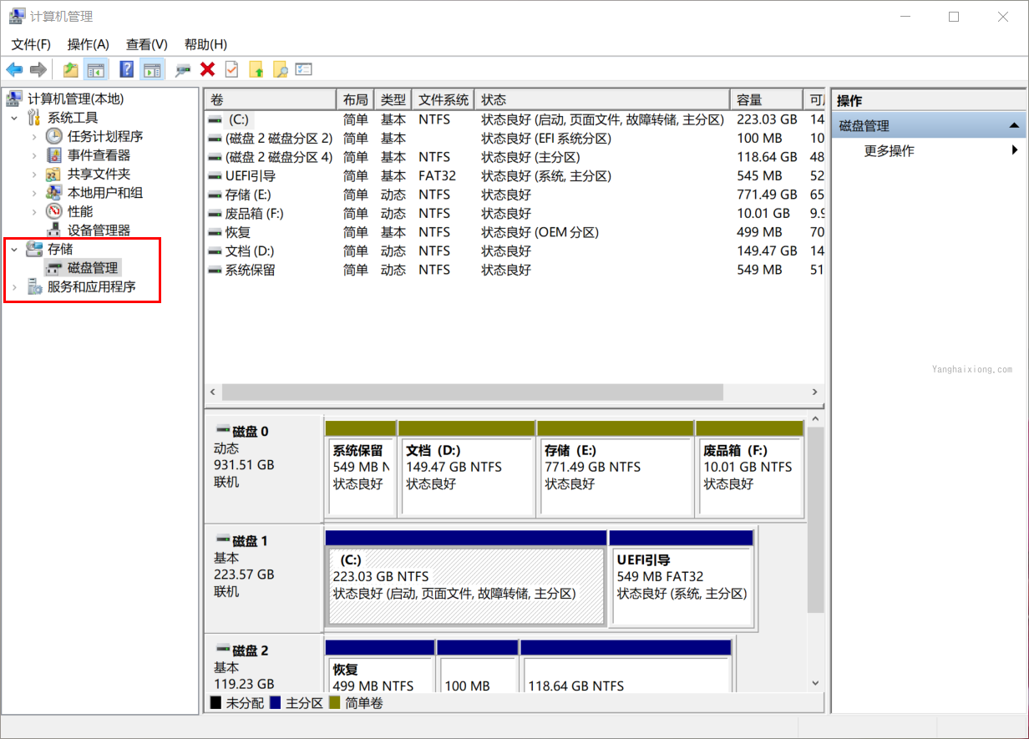The width and height of the screenshot is (1029, 739).
Task: Expand the Shared Folders (共享文件夹) chevron
Action: 34,174
